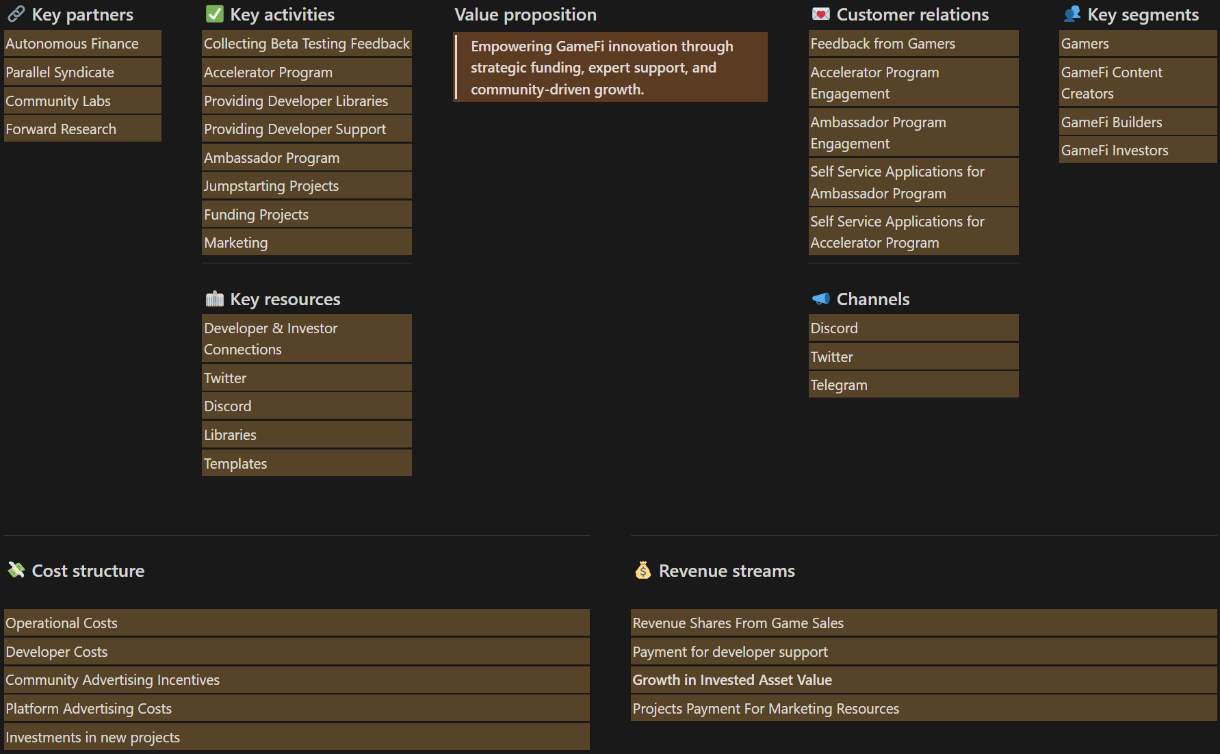This screenshot has width=1220, height=754.
Task: Select Telegram under Channels
Action: (913, 385)
